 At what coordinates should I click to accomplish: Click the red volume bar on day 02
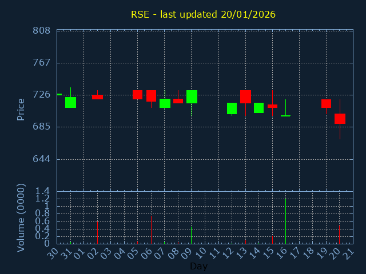pos(97,232)
